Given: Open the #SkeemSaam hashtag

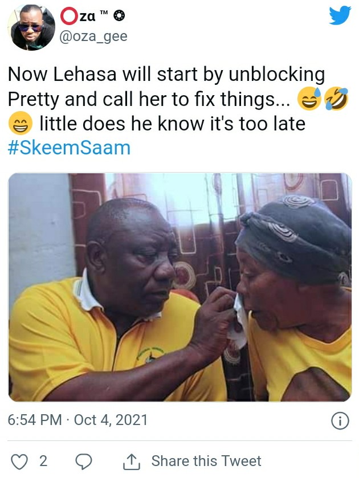Looking at the screenshot, I should [x=70, y=148].
